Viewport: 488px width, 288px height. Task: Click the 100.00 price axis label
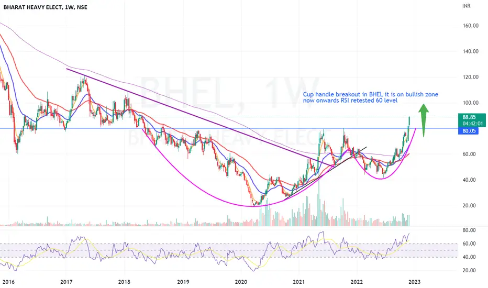coord(470,103)
